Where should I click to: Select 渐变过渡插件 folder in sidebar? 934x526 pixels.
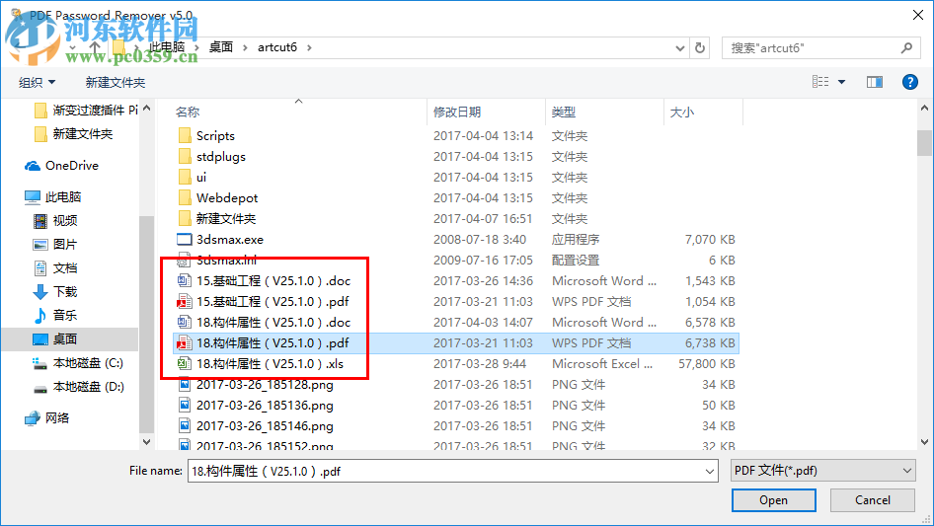86,111
